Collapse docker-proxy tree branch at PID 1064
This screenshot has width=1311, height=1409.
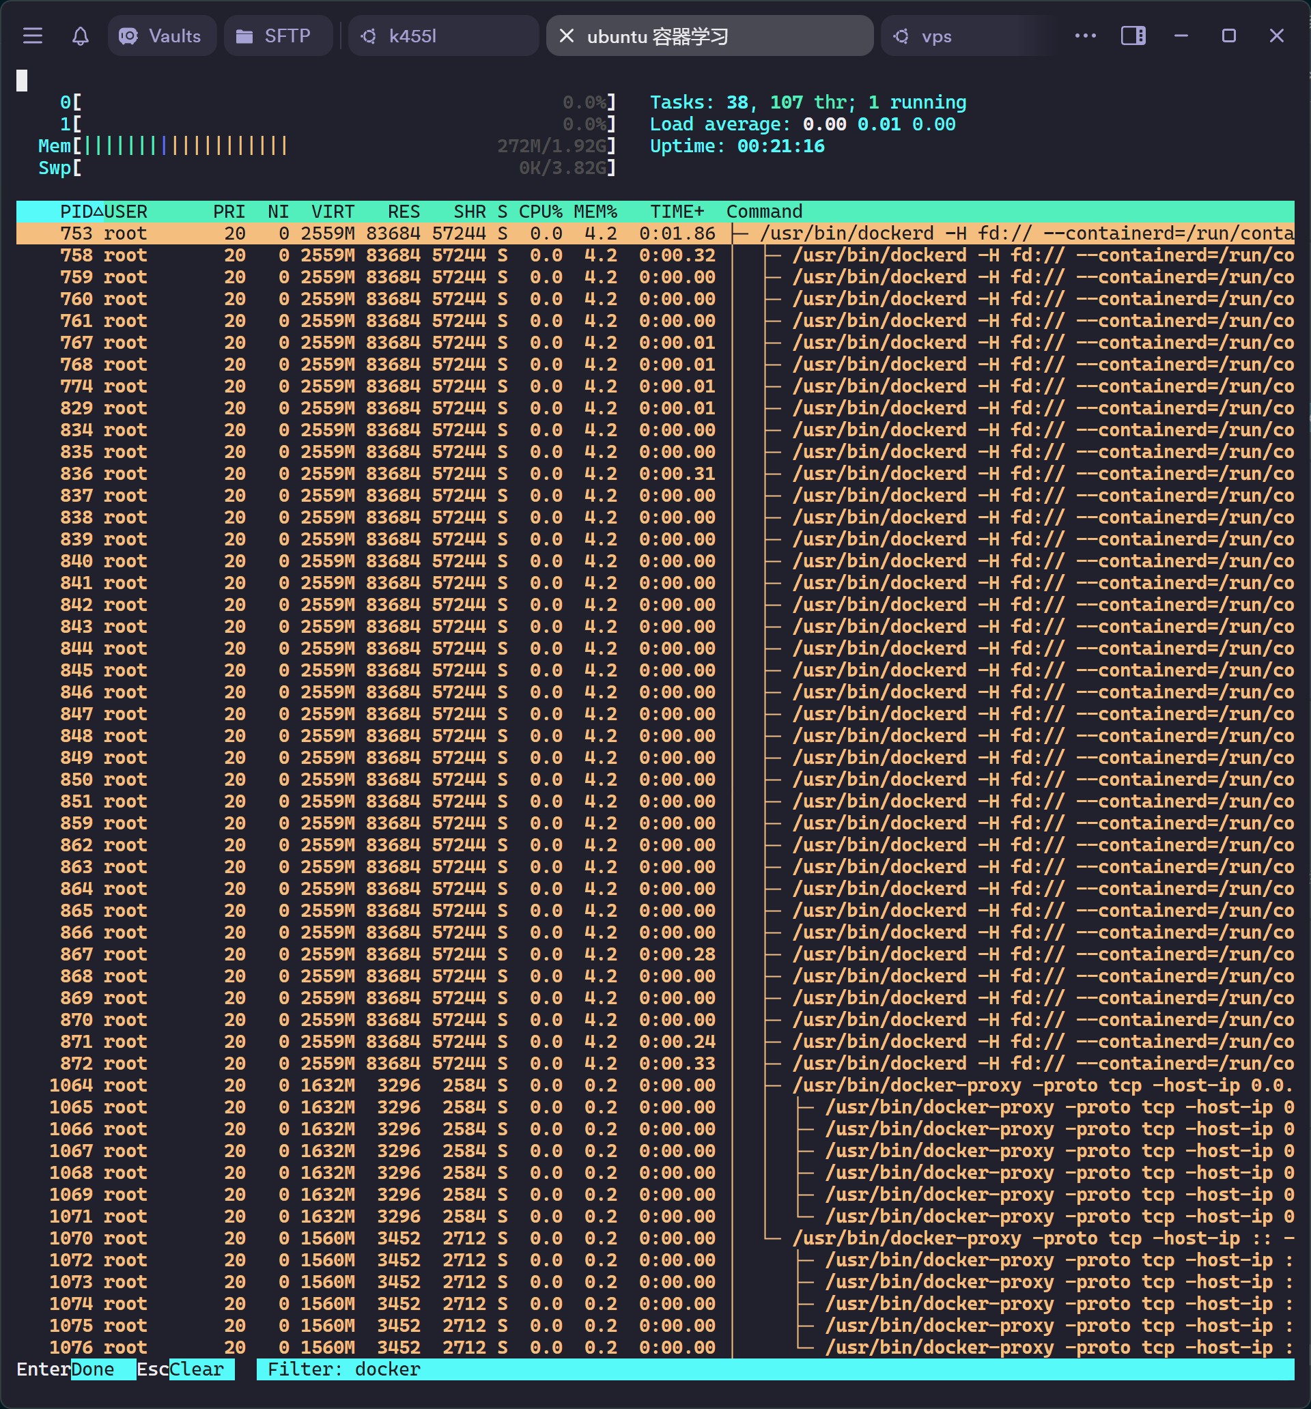click(773, 1085)
